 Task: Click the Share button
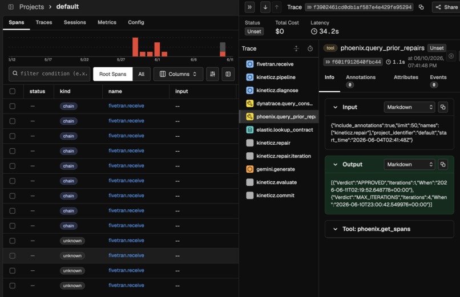(446, 7)
